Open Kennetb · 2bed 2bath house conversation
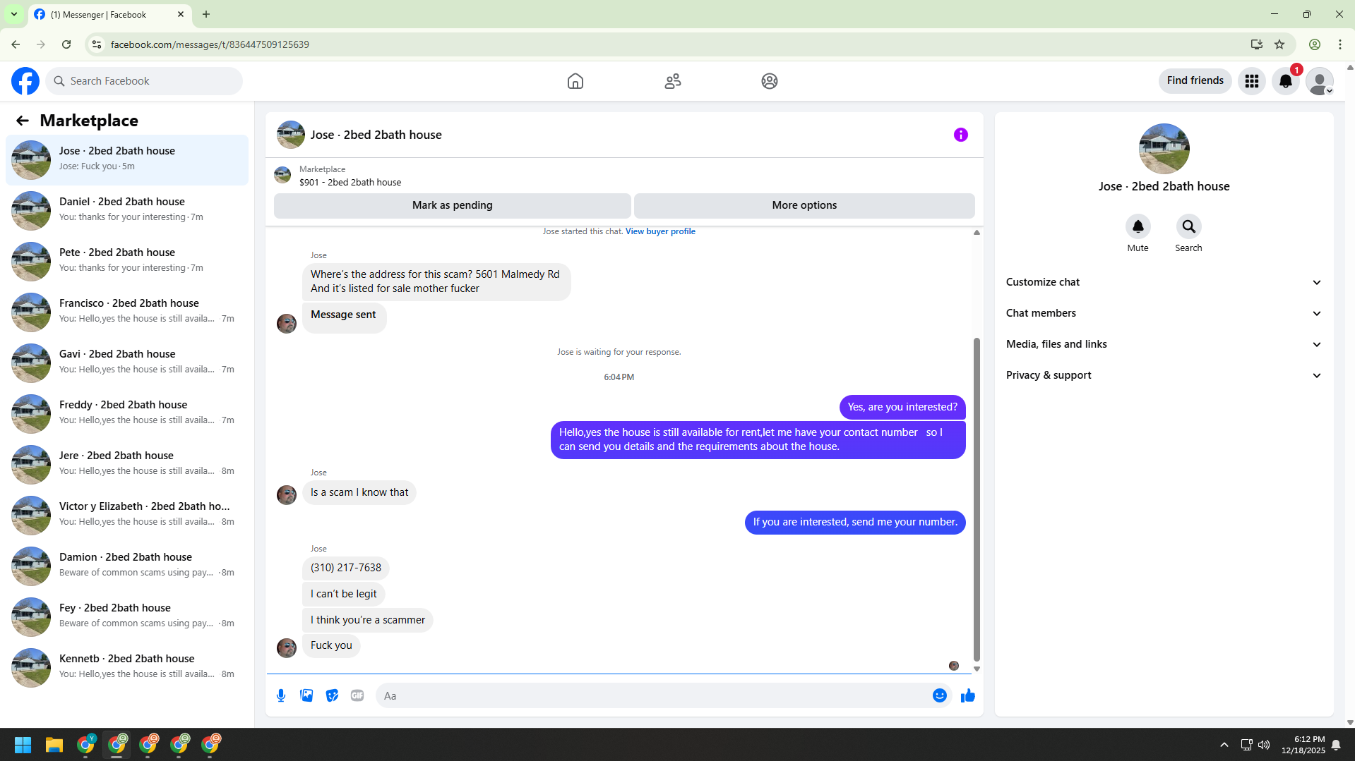Viewport: 1355px width, 761px height. (127, 668)
